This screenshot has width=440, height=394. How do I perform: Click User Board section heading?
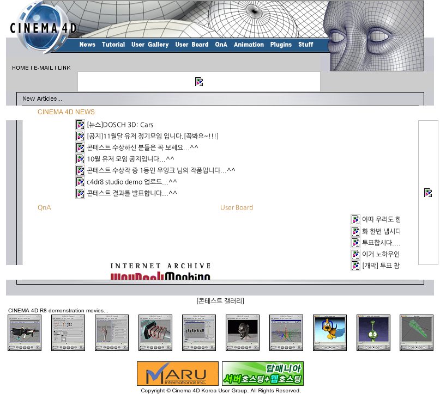(x=237, y=207)
